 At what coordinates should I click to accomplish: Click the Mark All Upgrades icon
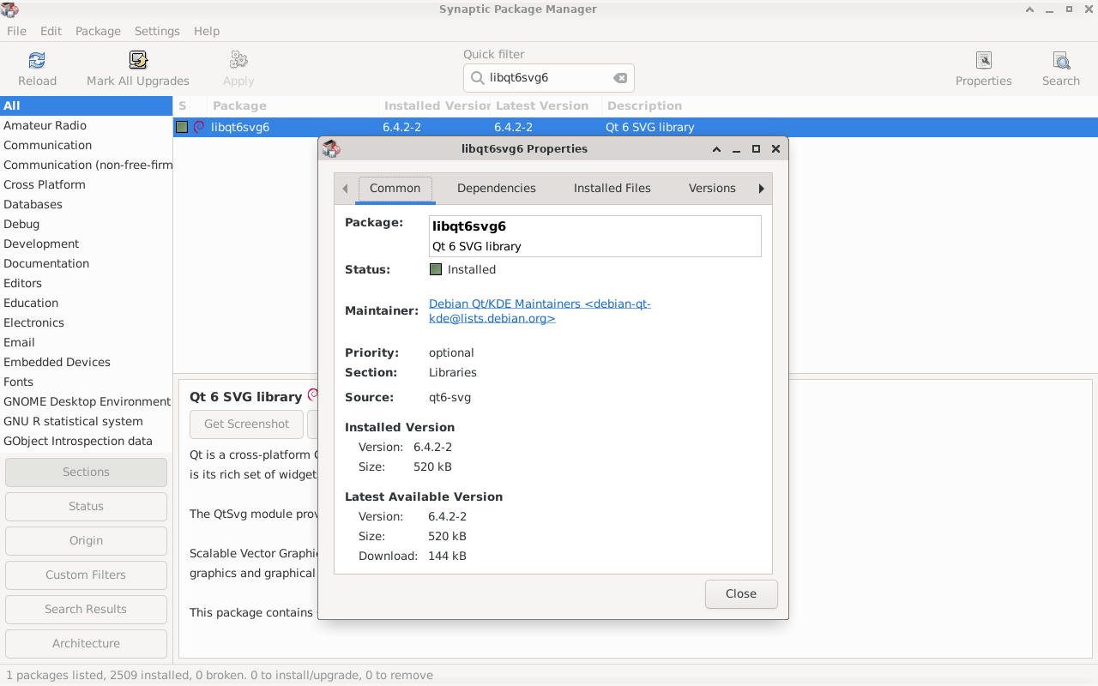[138, 60]
